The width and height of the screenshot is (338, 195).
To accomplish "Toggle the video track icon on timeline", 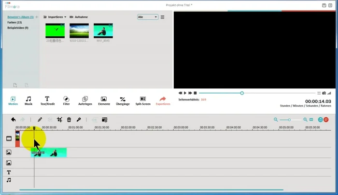I will point(9,138).
